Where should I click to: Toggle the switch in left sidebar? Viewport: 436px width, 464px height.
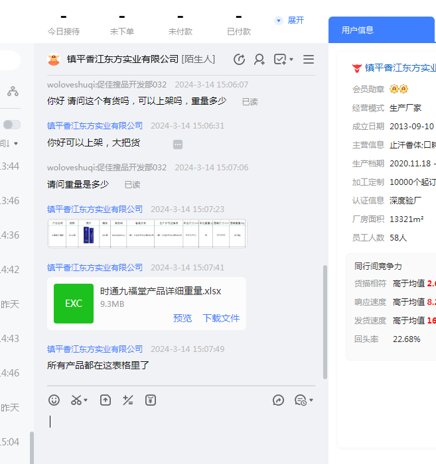[x=11, y=125]
